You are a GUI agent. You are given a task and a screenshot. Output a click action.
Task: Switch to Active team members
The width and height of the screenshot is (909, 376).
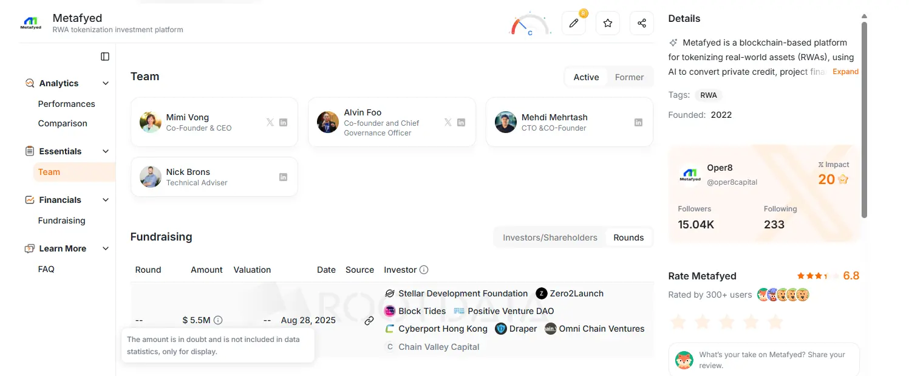[x=586, y=77]
